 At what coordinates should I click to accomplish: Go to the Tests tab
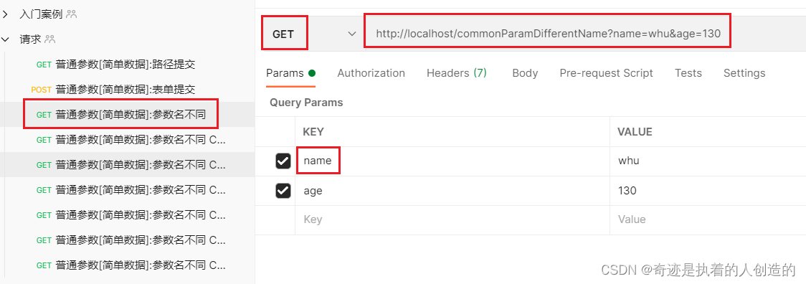(688, 73)
